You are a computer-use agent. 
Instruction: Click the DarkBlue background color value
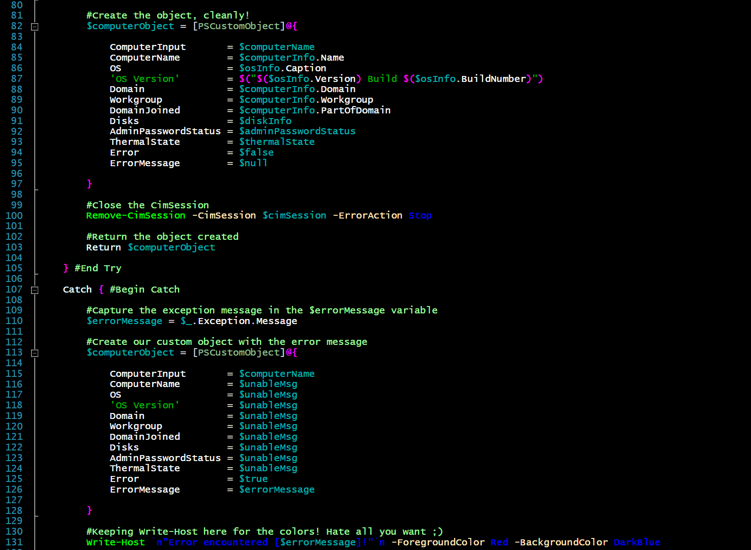[637, 542]
